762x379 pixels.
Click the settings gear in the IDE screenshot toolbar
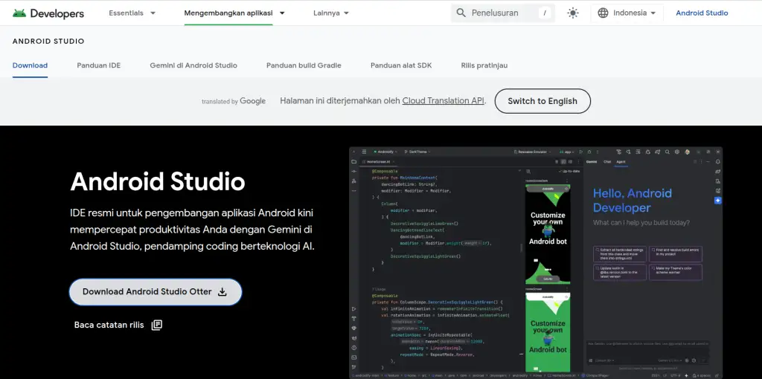click(677, 152)
